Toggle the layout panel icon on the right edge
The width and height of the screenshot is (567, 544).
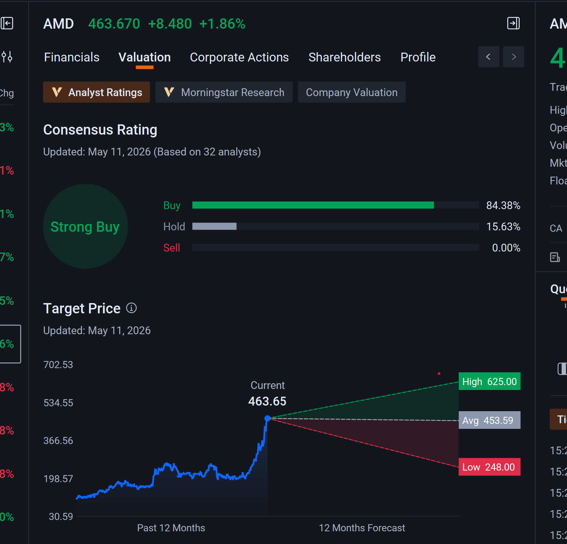562,369
